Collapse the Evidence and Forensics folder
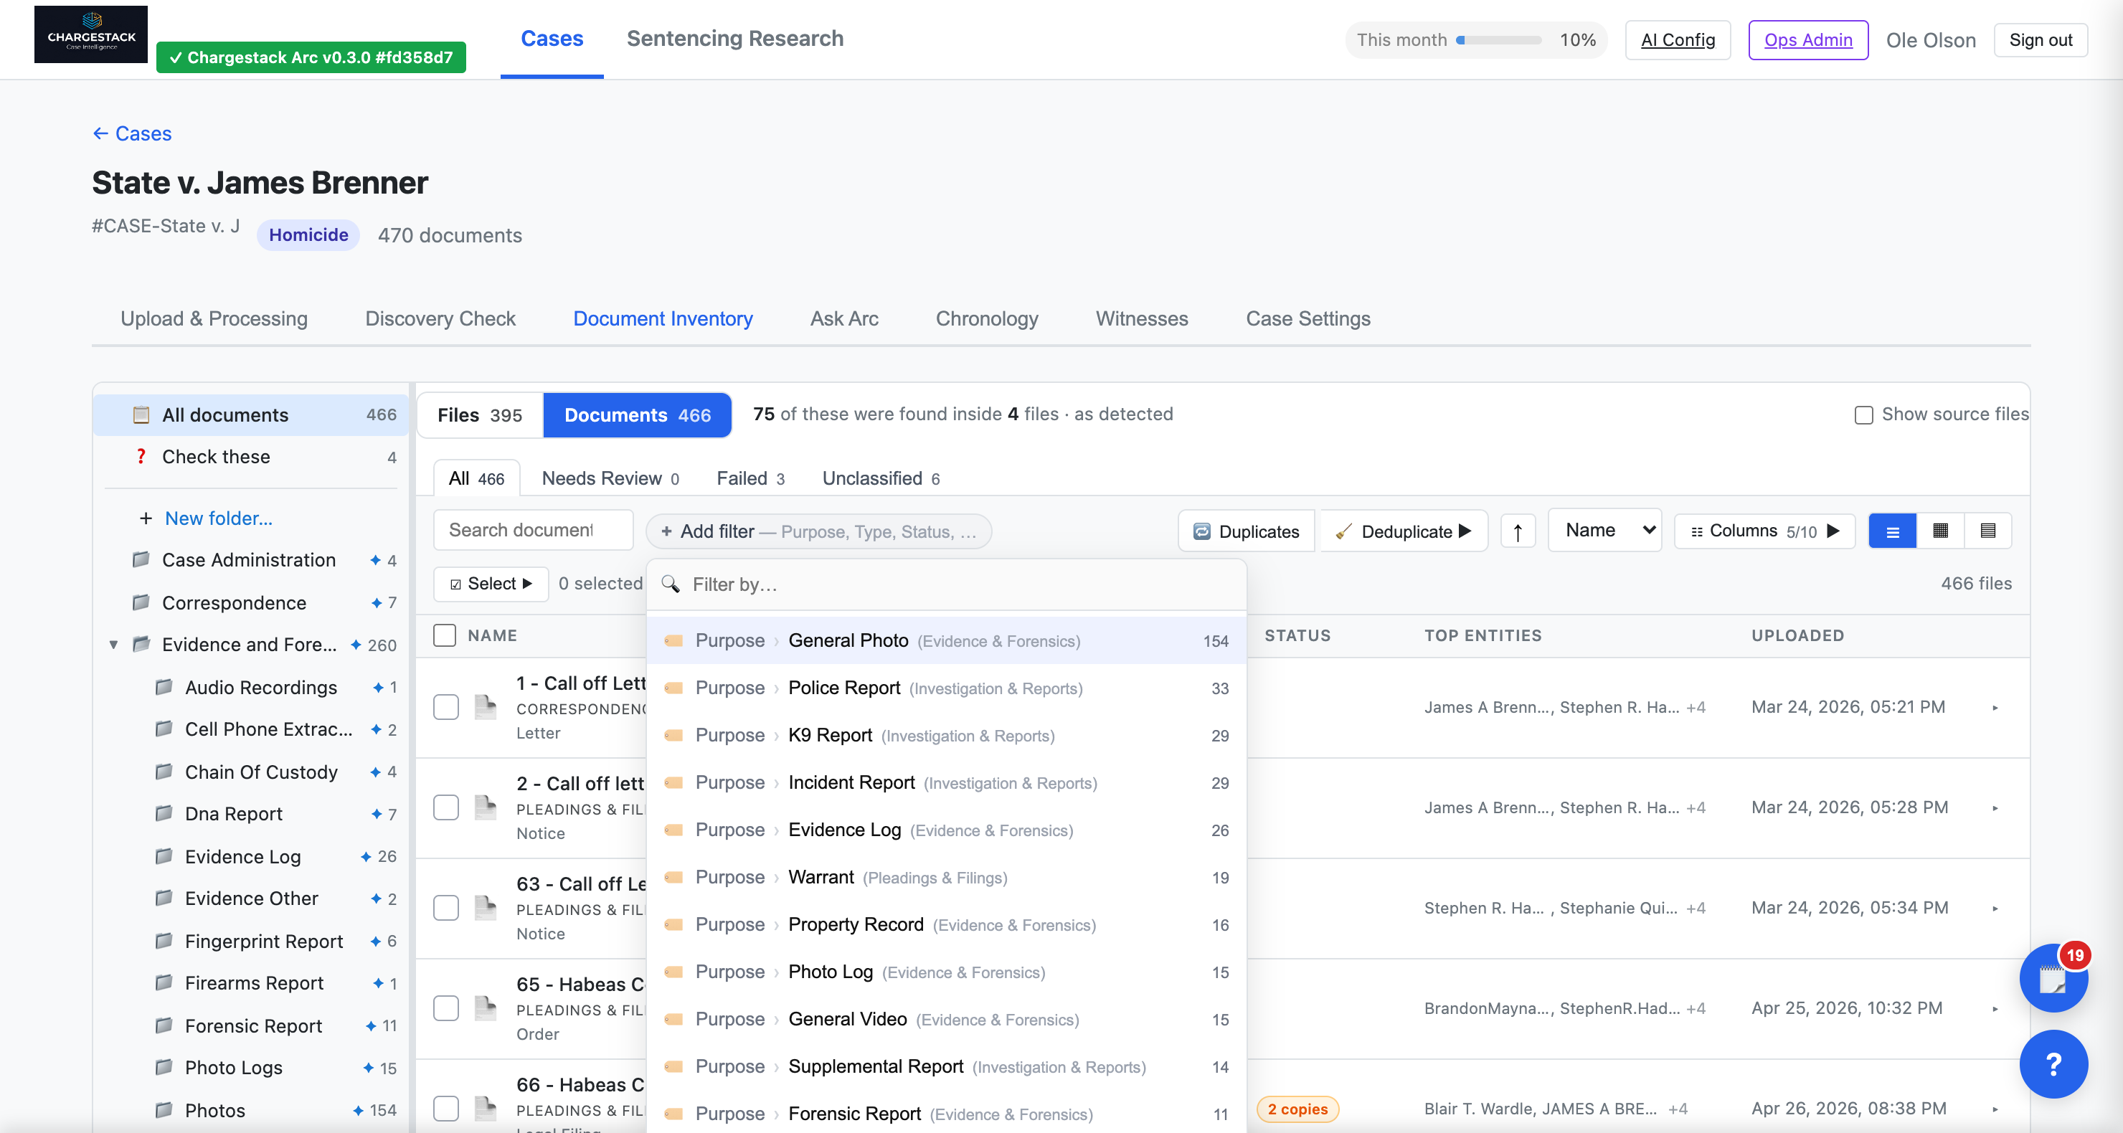2123x1133 pixels. [x=114, y=645]
